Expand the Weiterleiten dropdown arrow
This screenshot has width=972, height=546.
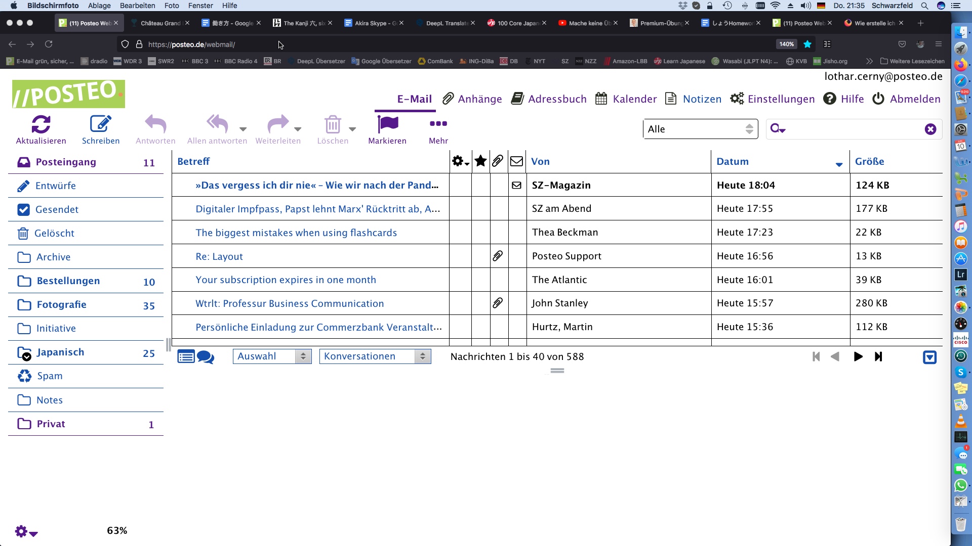pos(298,129)
